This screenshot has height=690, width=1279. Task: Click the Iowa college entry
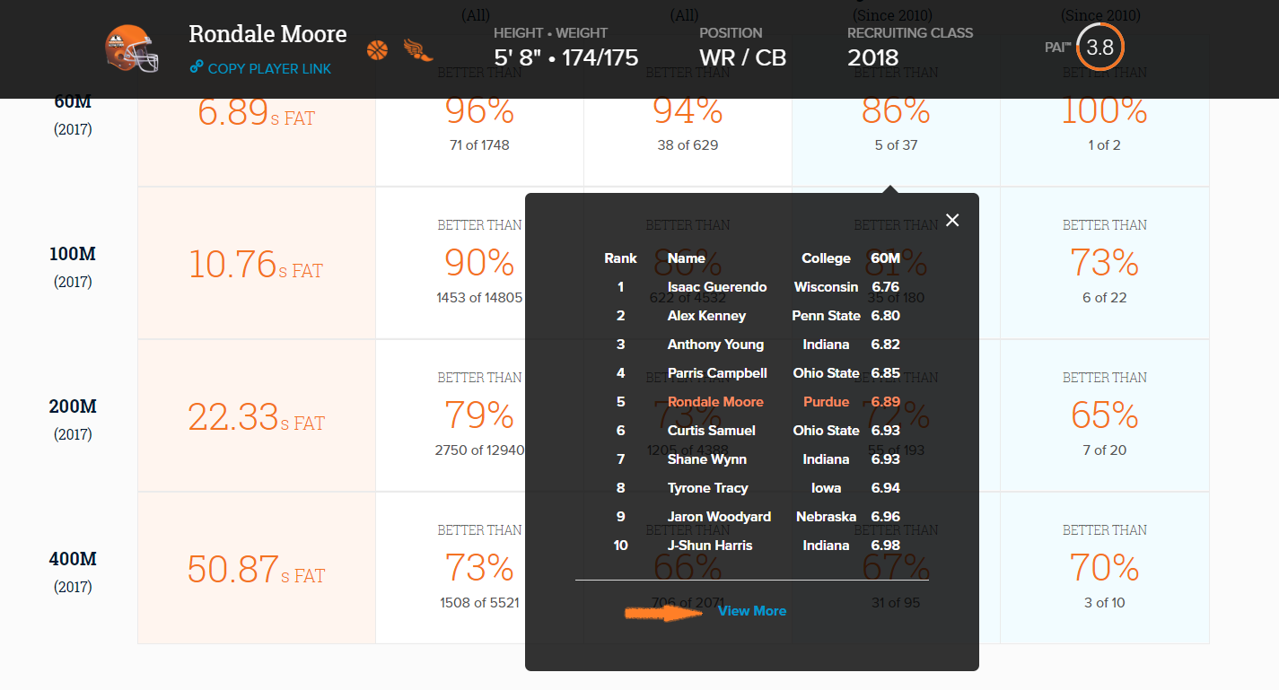pos(826,488)
